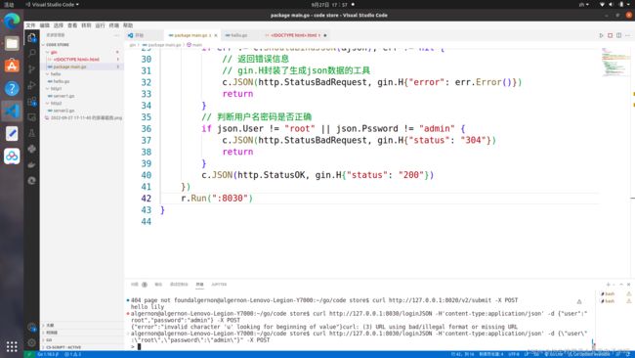Click into the terminal prompt input
This screenshot has height=358, width=635.
(x=139, y=346)
